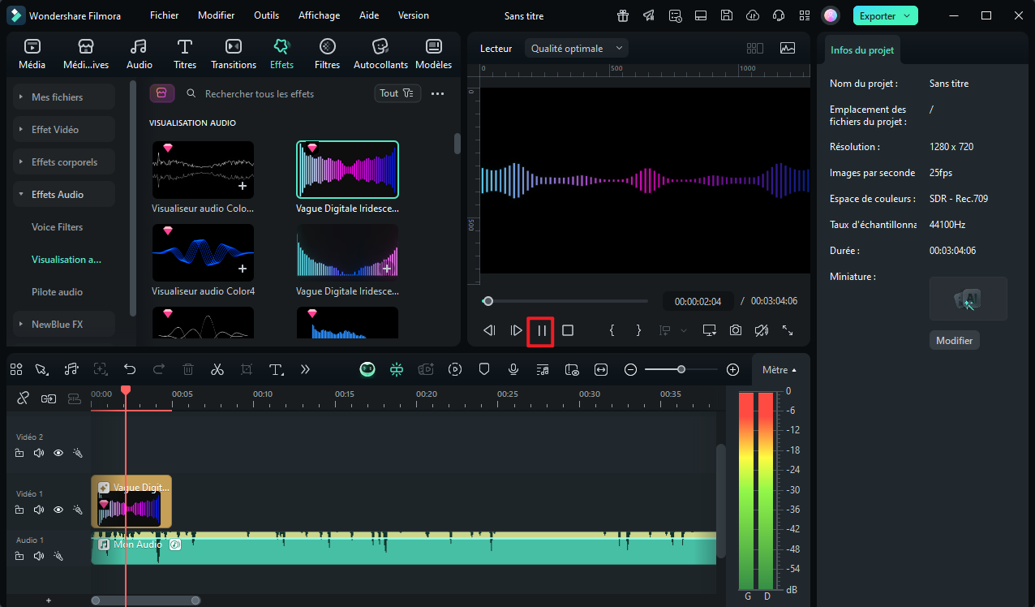
Task: Open the audio mixer list icon
Action: 543,369
